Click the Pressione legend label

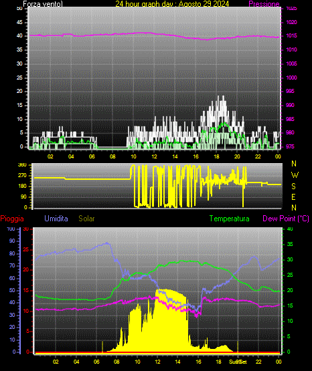click(x=264, y=4)
